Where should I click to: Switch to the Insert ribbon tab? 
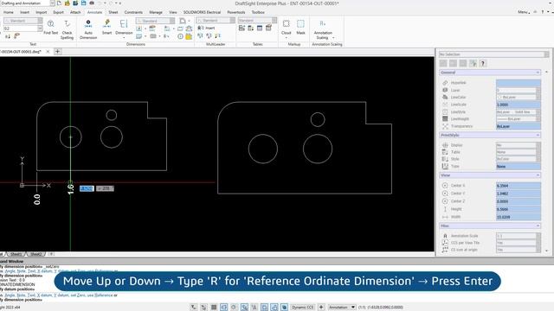(x=24, y=12)
